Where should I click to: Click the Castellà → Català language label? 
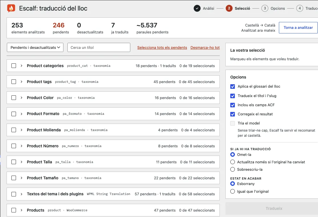260,25
